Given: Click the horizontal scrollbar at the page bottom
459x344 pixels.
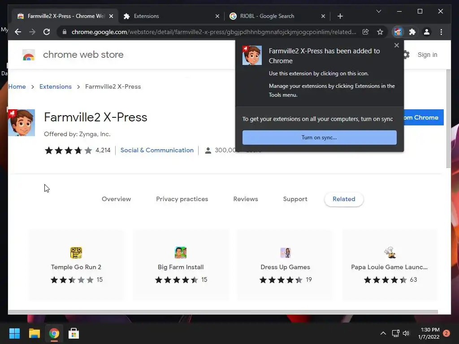Looking at the screenshot, I should pyautogui.click(x=223, y=312).
